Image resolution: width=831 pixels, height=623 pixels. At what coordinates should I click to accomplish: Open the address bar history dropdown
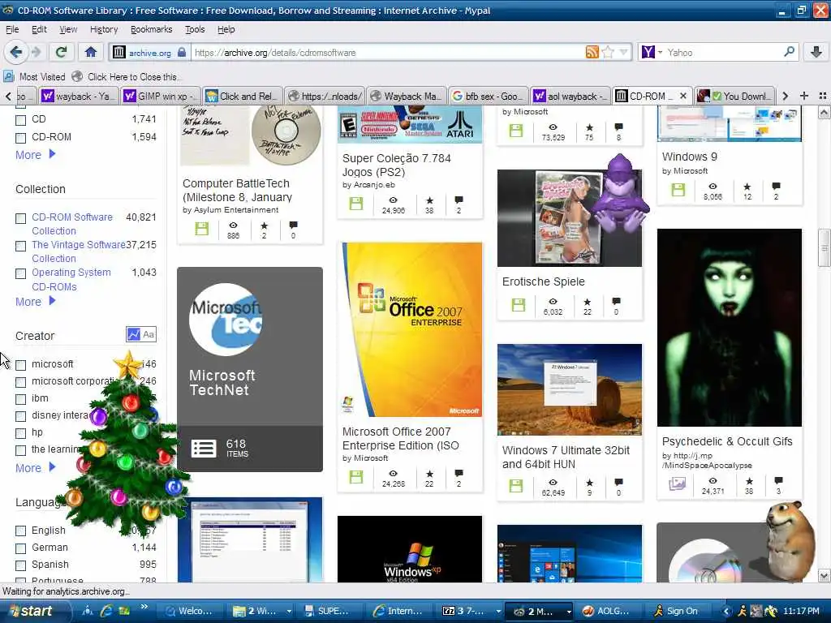click(623, 52)
